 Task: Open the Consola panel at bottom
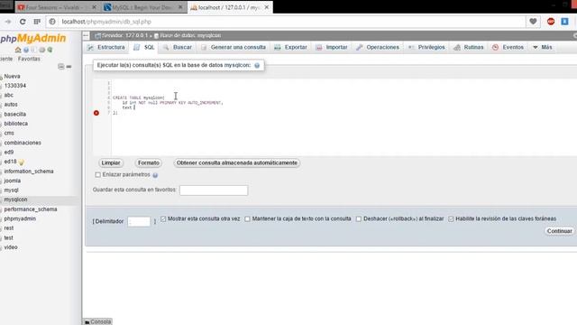[97, 321]
